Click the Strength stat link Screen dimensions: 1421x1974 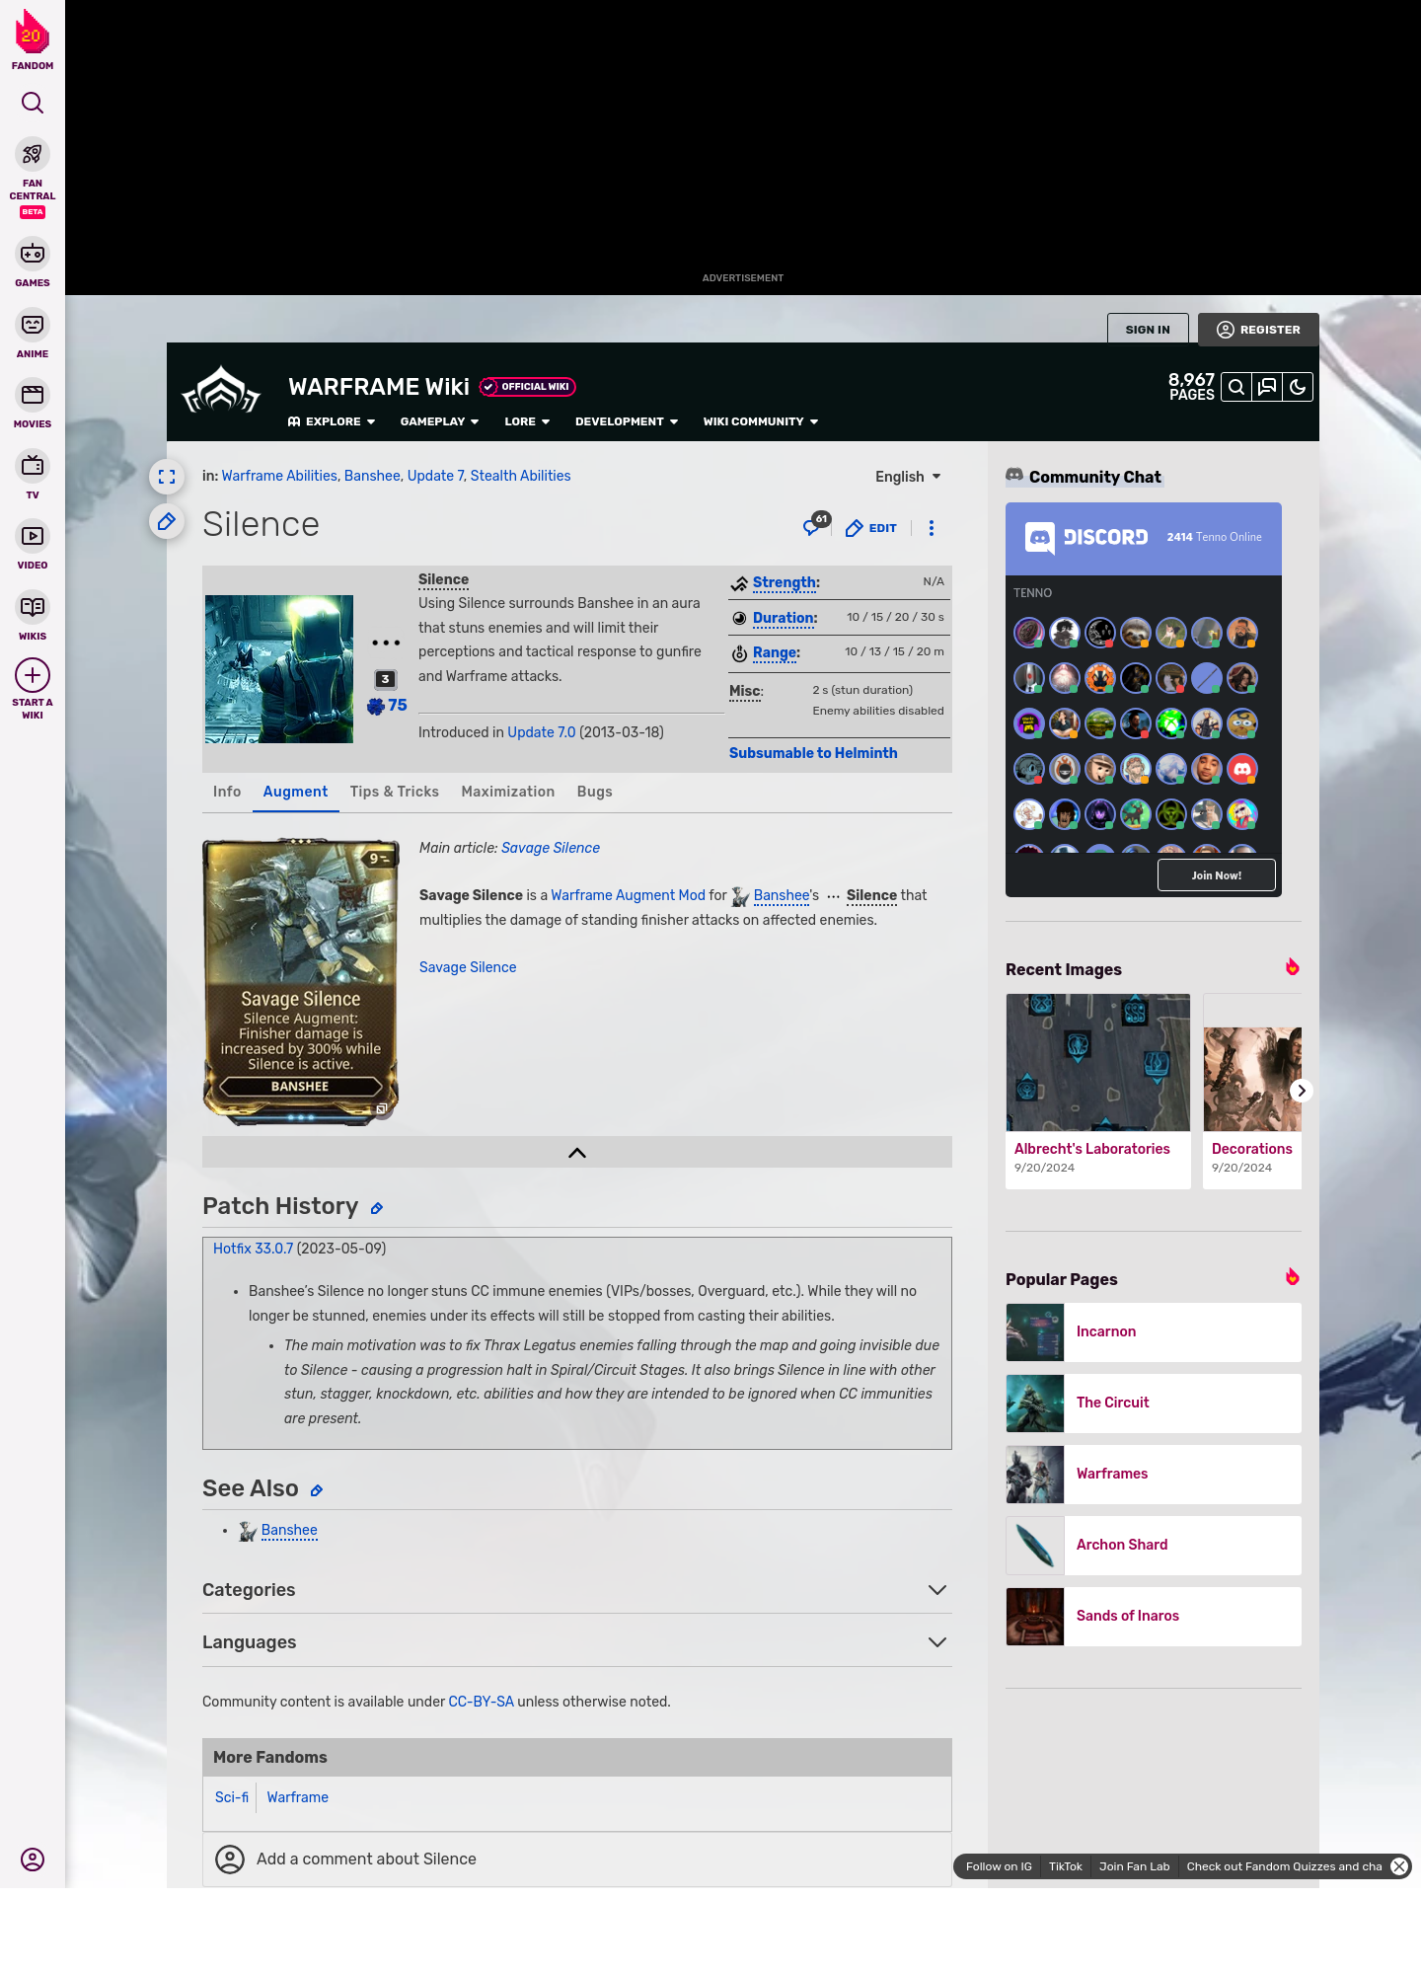tap(785, 582)
